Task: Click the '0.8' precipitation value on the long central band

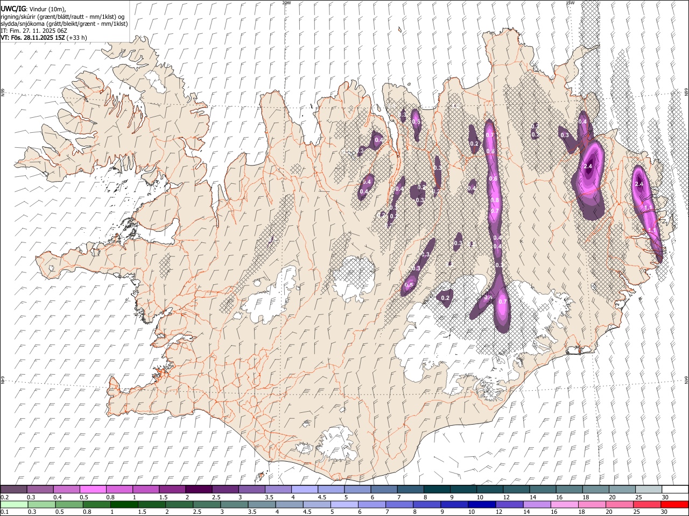Action: [495, 200]
